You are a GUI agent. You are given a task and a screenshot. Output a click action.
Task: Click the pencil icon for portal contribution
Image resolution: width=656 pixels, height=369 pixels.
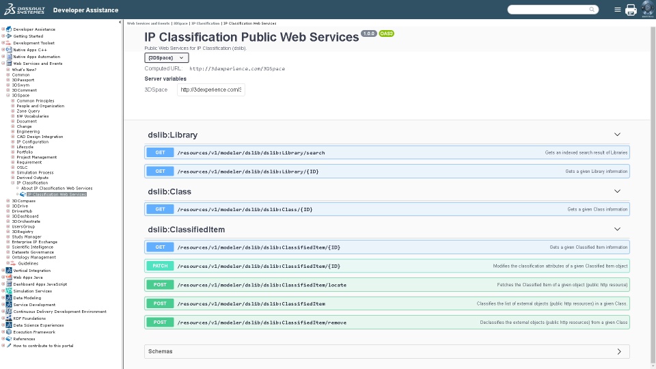click(x=9, y=346)
